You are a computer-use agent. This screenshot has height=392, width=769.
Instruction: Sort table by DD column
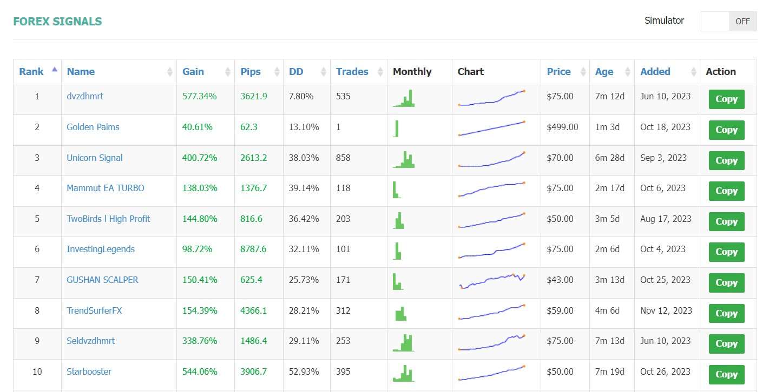[x=307, y=71]
